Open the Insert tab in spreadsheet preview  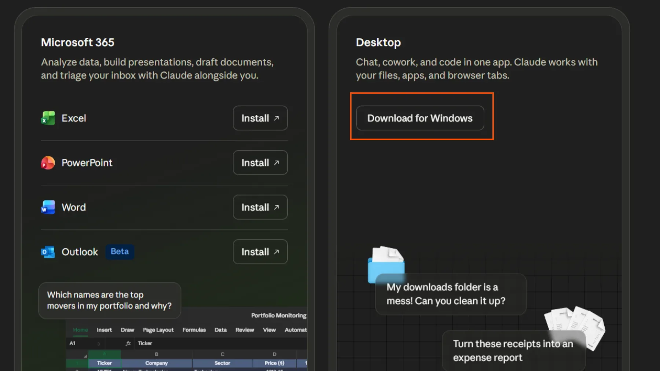(104, 330)
